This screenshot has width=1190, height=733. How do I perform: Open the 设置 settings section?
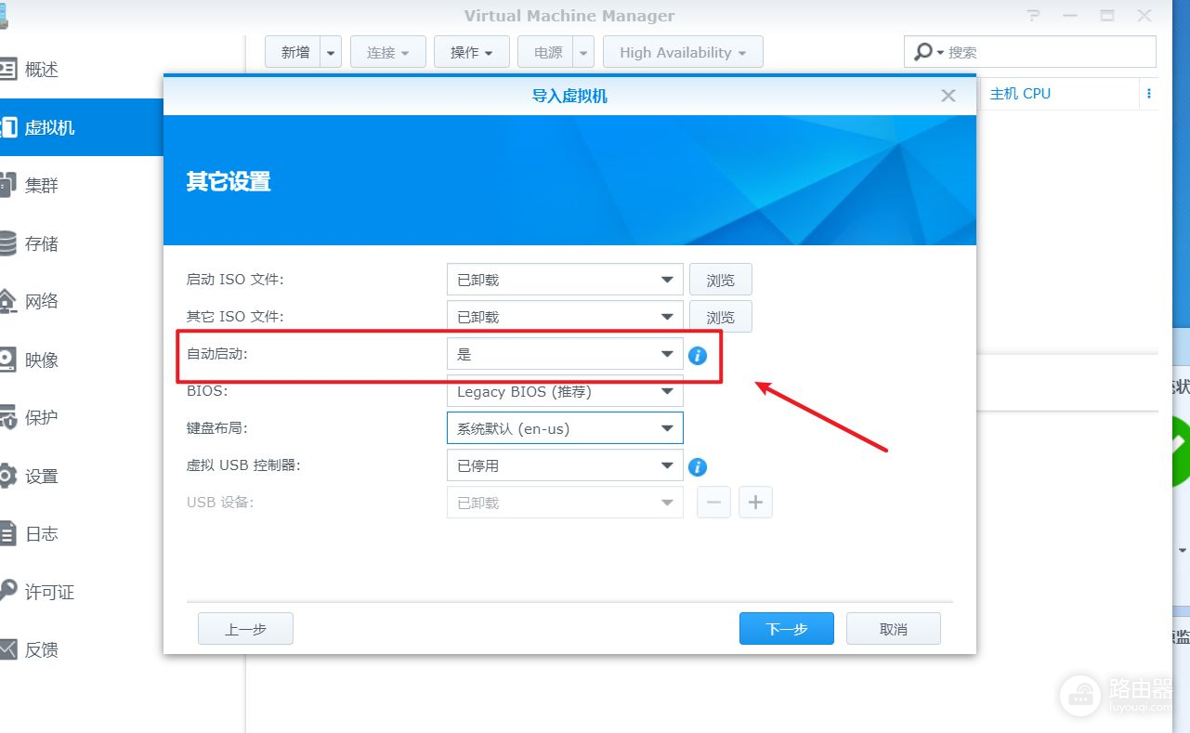pos(82,476)
